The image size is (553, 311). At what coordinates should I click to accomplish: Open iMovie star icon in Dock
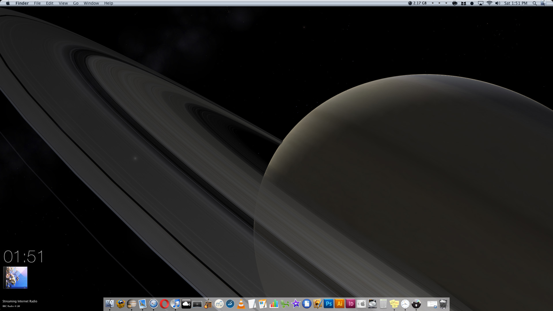pos(296,304)
